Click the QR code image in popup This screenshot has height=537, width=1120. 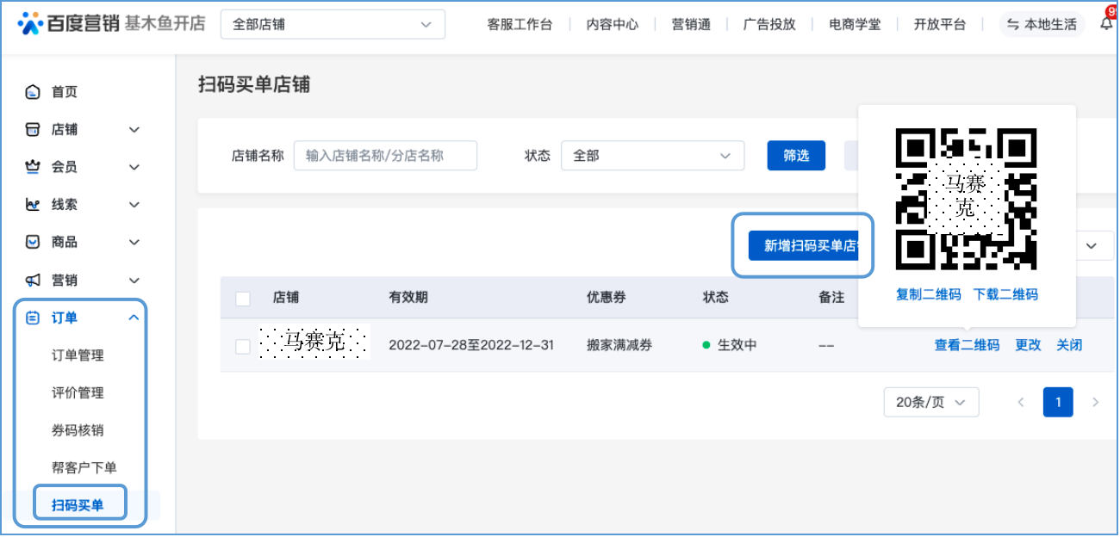967,199
